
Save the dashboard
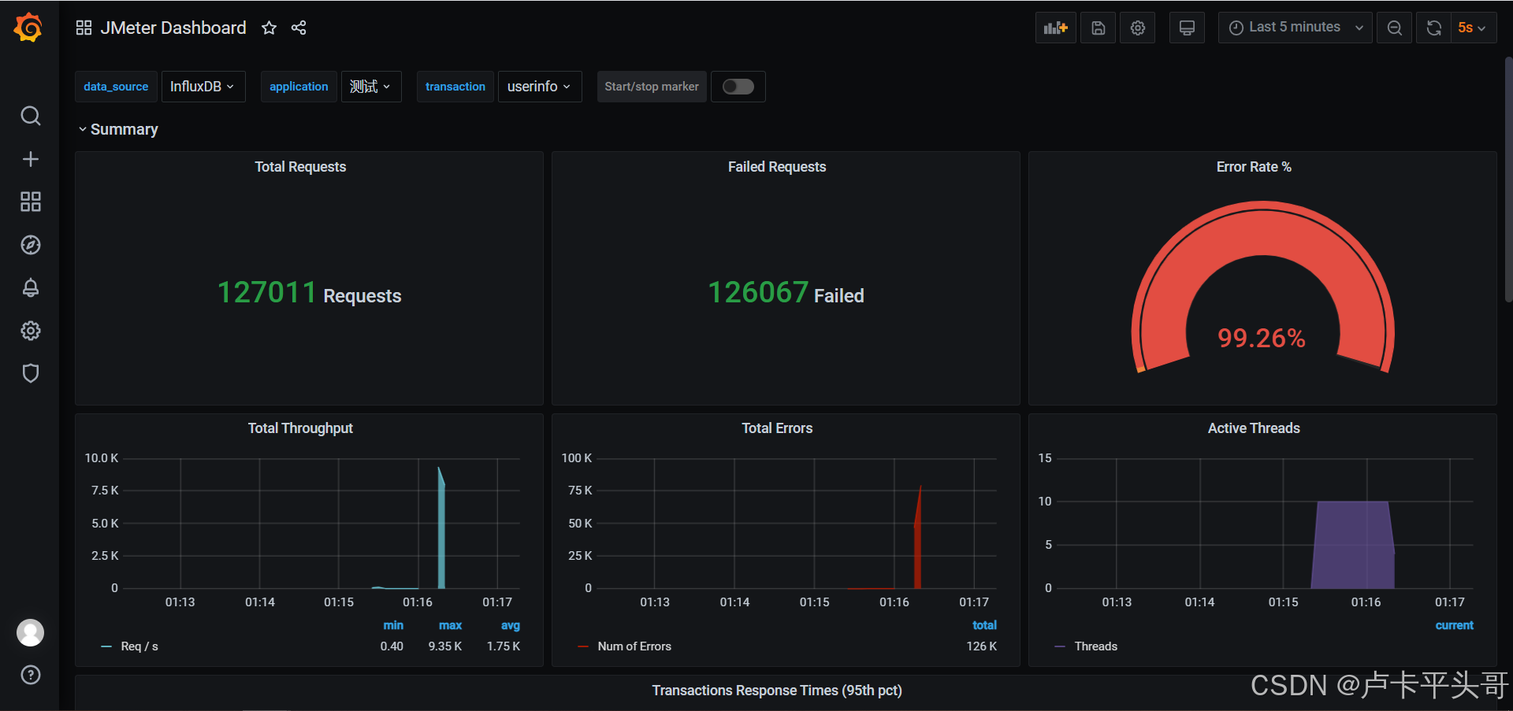point(1098,28)
